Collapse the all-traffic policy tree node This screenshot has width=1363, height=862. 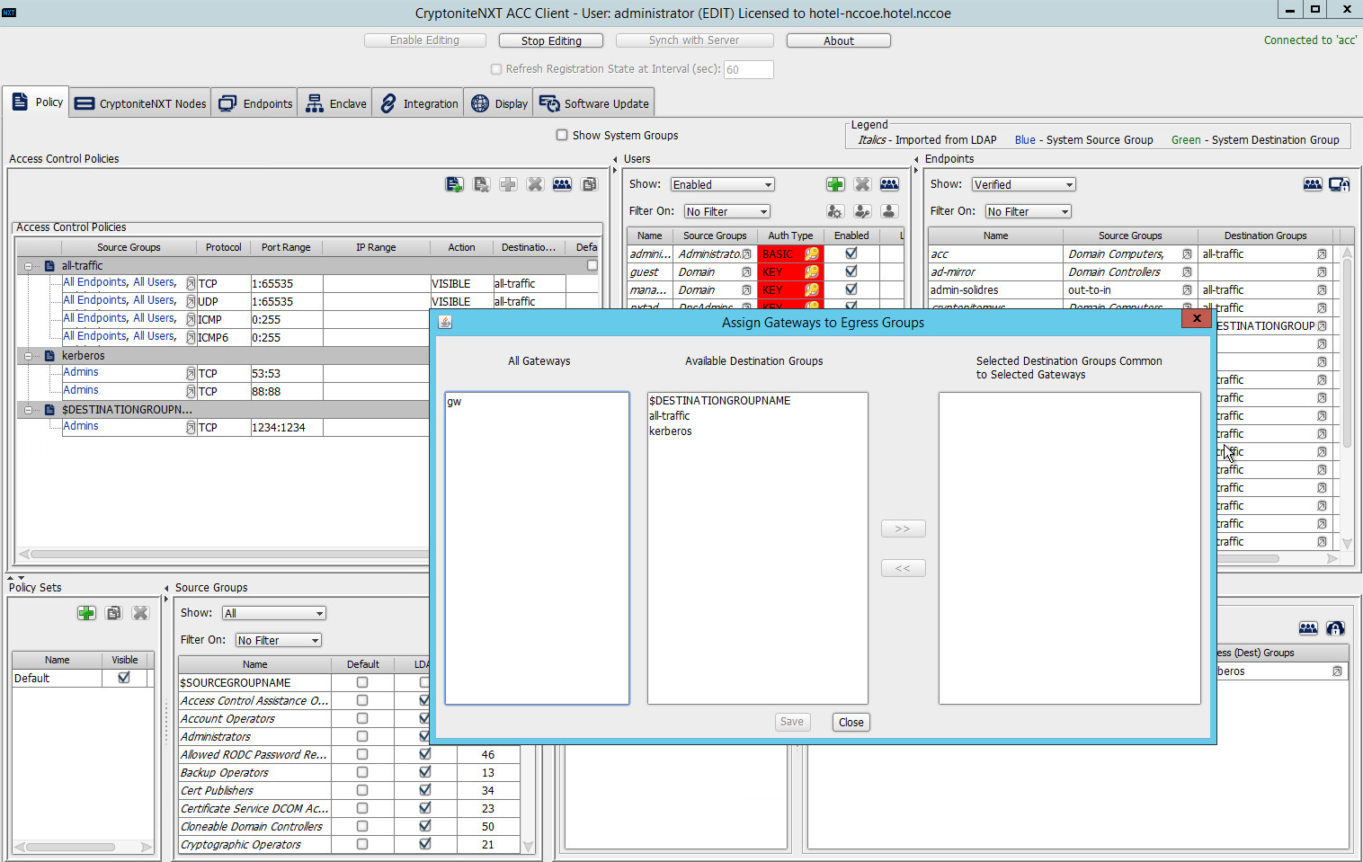[x=29, y=266]
